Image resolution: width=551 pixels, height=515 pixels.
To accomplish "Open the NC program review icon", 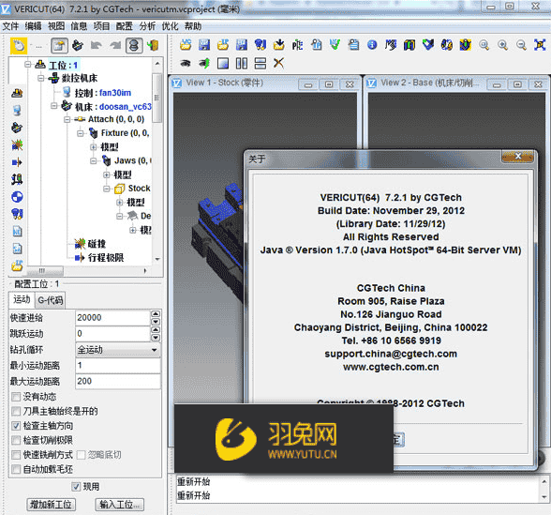I will [x=353, y=45].
